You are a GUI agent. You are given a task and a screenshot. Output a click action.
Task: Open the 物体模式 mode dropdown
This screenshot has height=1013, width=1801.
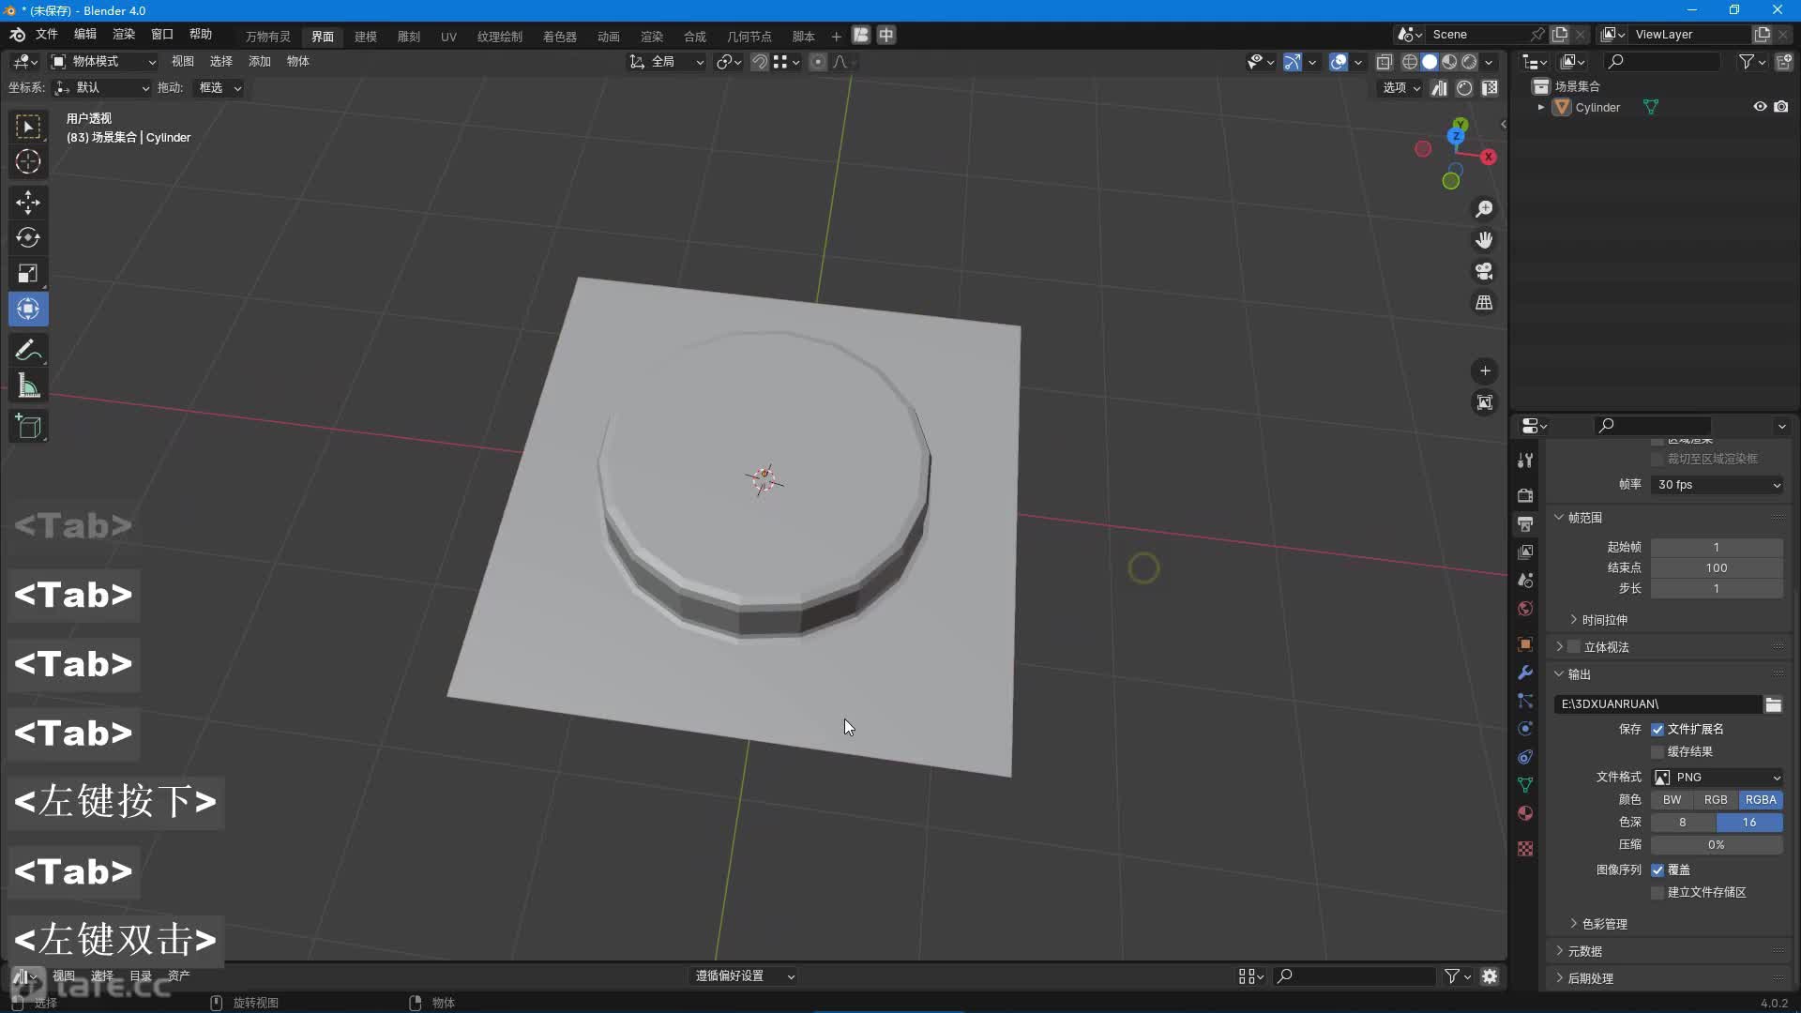103,62
